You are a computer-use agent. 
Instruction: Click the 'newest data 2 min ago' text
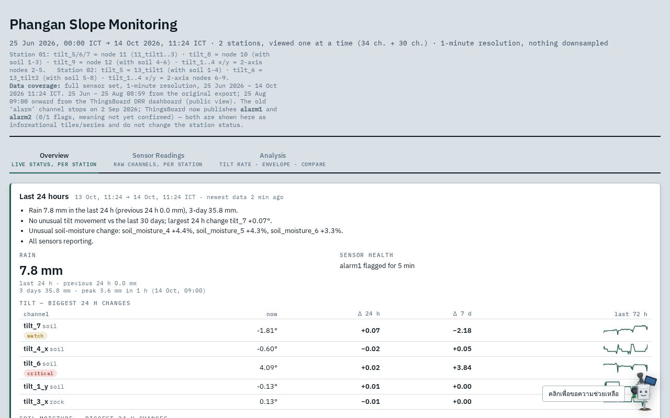(245, 197)
